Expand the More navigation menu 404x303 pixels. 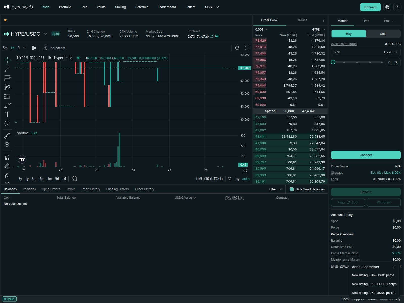coord(212,7)
